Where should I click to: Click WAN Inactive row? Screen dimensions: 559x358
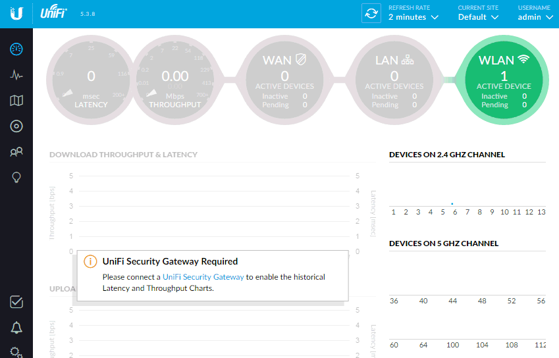click(x=284, y=96)
